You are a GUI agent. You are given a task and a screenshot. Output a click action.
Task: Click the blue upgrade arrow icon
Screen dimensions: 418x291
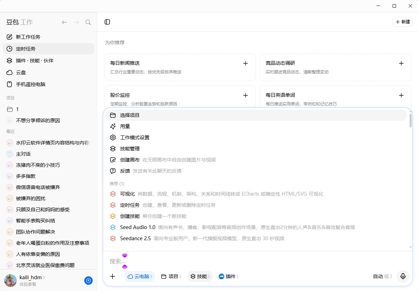coord(88,281)
